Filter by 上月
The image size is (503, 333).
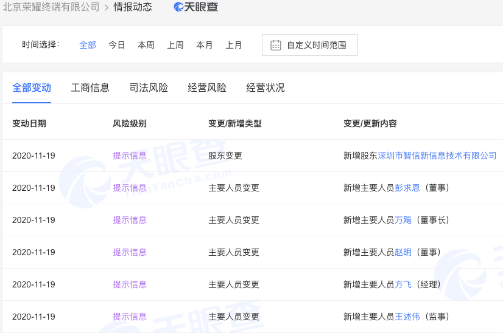tap(234, 45)
